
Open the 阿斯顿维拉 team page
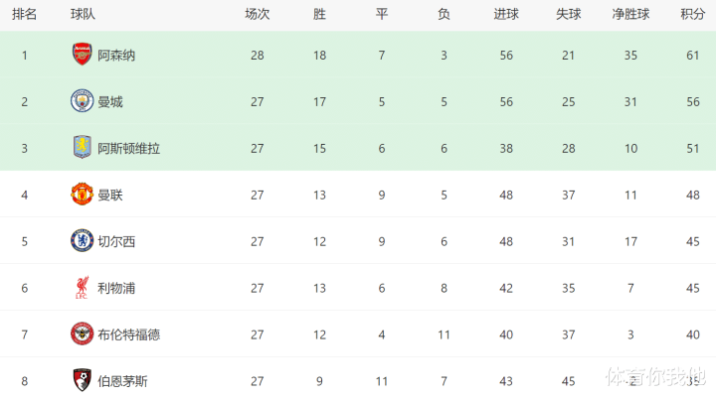pos(129,149)
